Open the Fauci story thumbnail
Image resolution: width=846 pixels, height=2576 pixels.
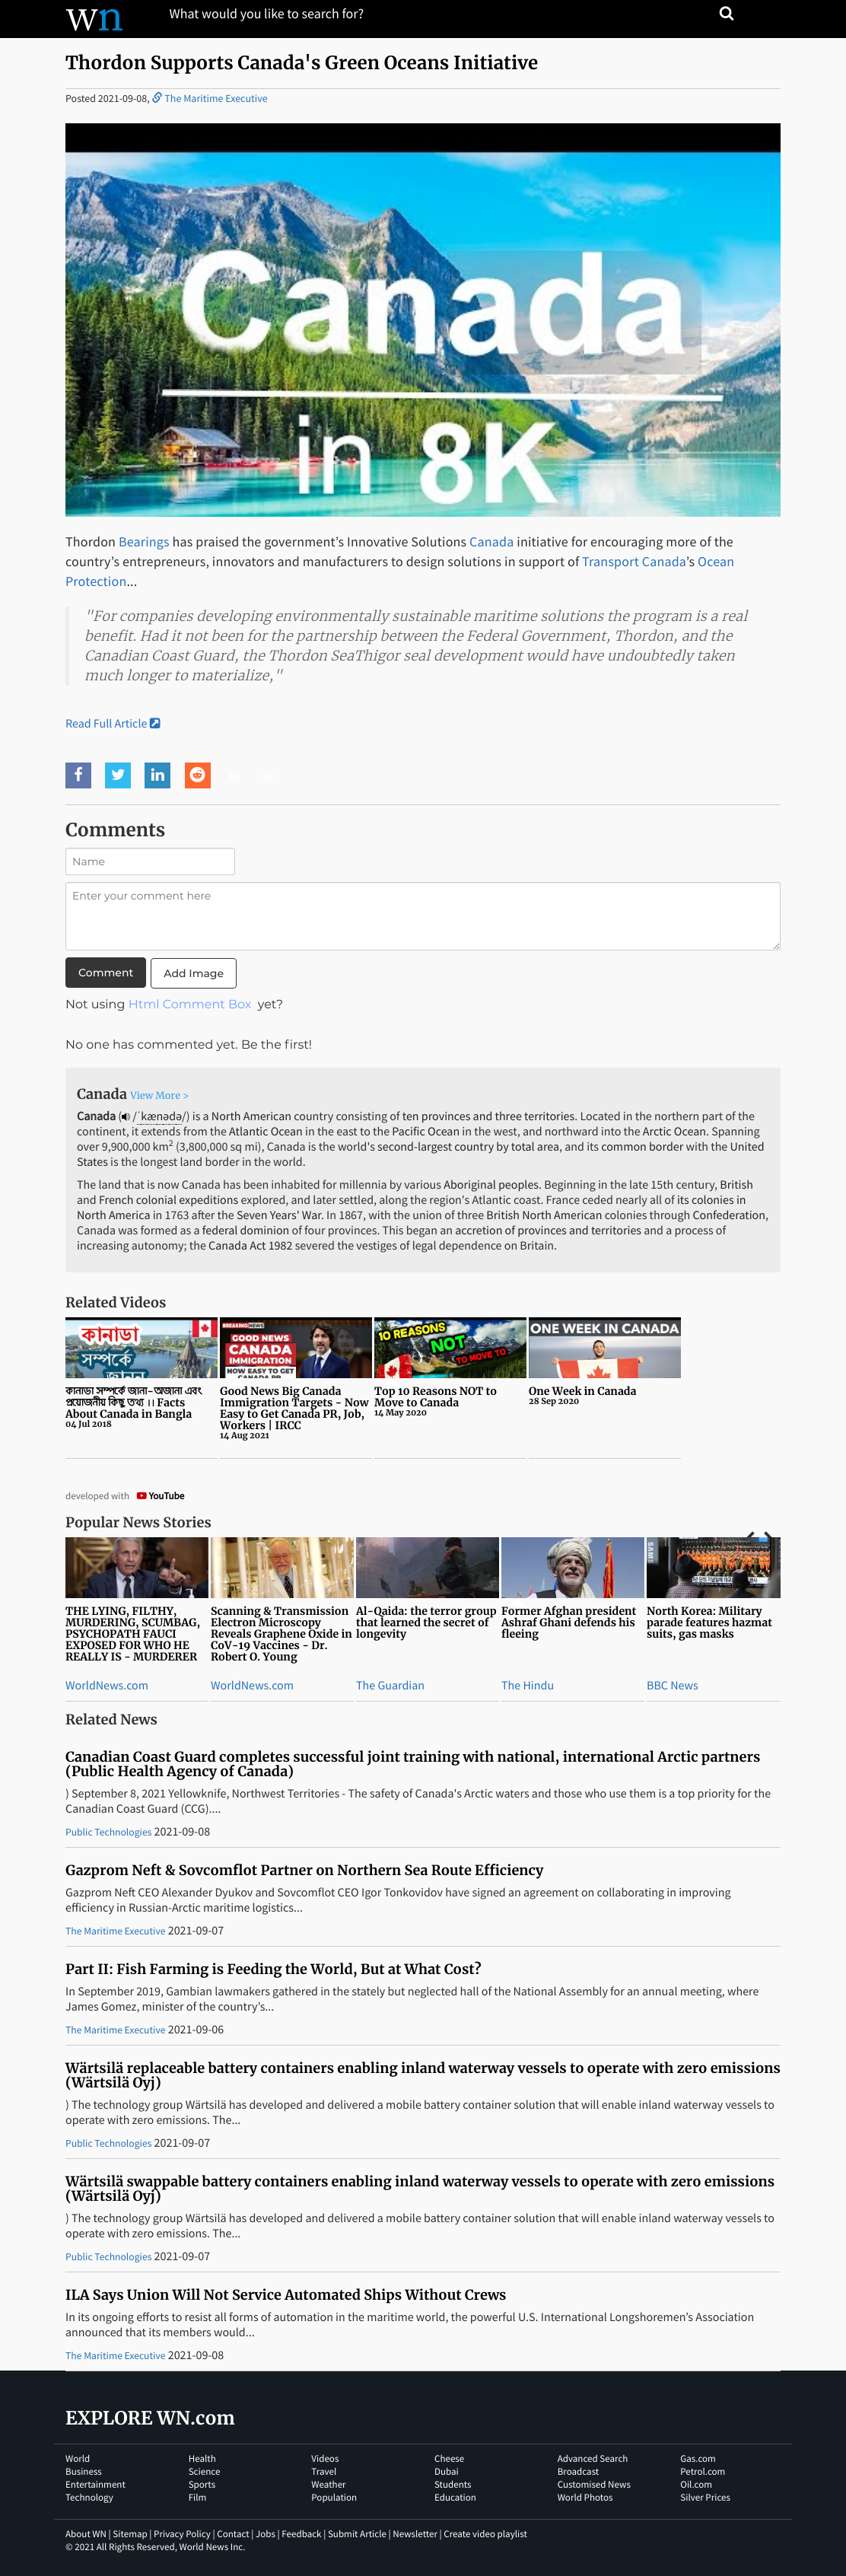point(137,1567)
